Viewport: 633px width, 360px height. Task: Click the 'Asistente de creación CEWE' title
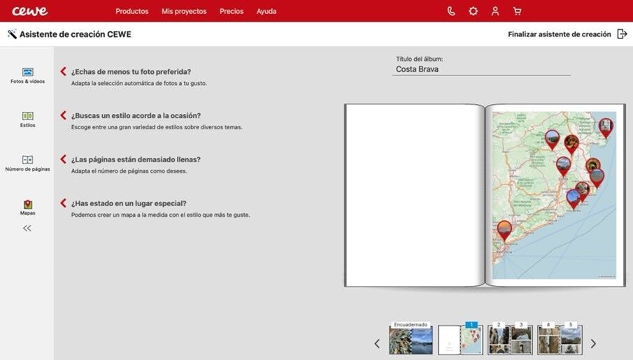tap(76, 34)
